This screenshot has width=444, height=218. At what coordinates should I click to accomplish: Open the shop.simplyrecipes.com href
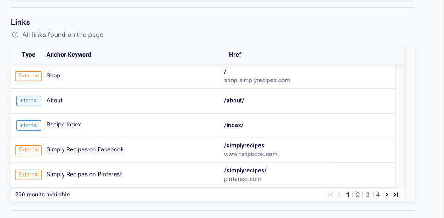pyautogui.click(x=257, y=80)
